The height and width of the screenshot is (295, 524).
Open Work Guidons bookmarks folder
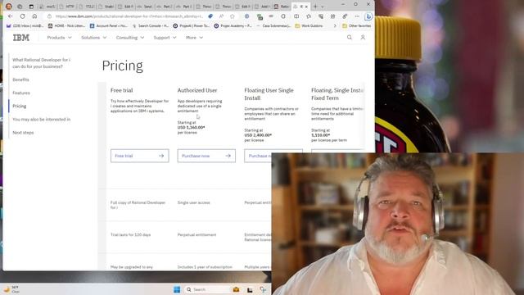pos(309,25)
